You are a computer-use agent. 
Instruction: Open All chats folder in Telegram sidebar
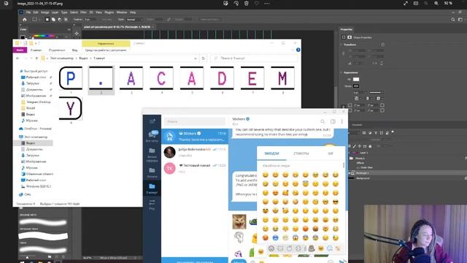tap(152, 136)
